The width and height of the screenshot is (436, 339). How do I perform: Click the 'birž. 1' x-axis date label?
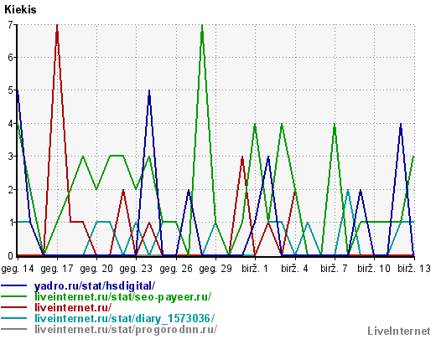[x=255, y=269]
